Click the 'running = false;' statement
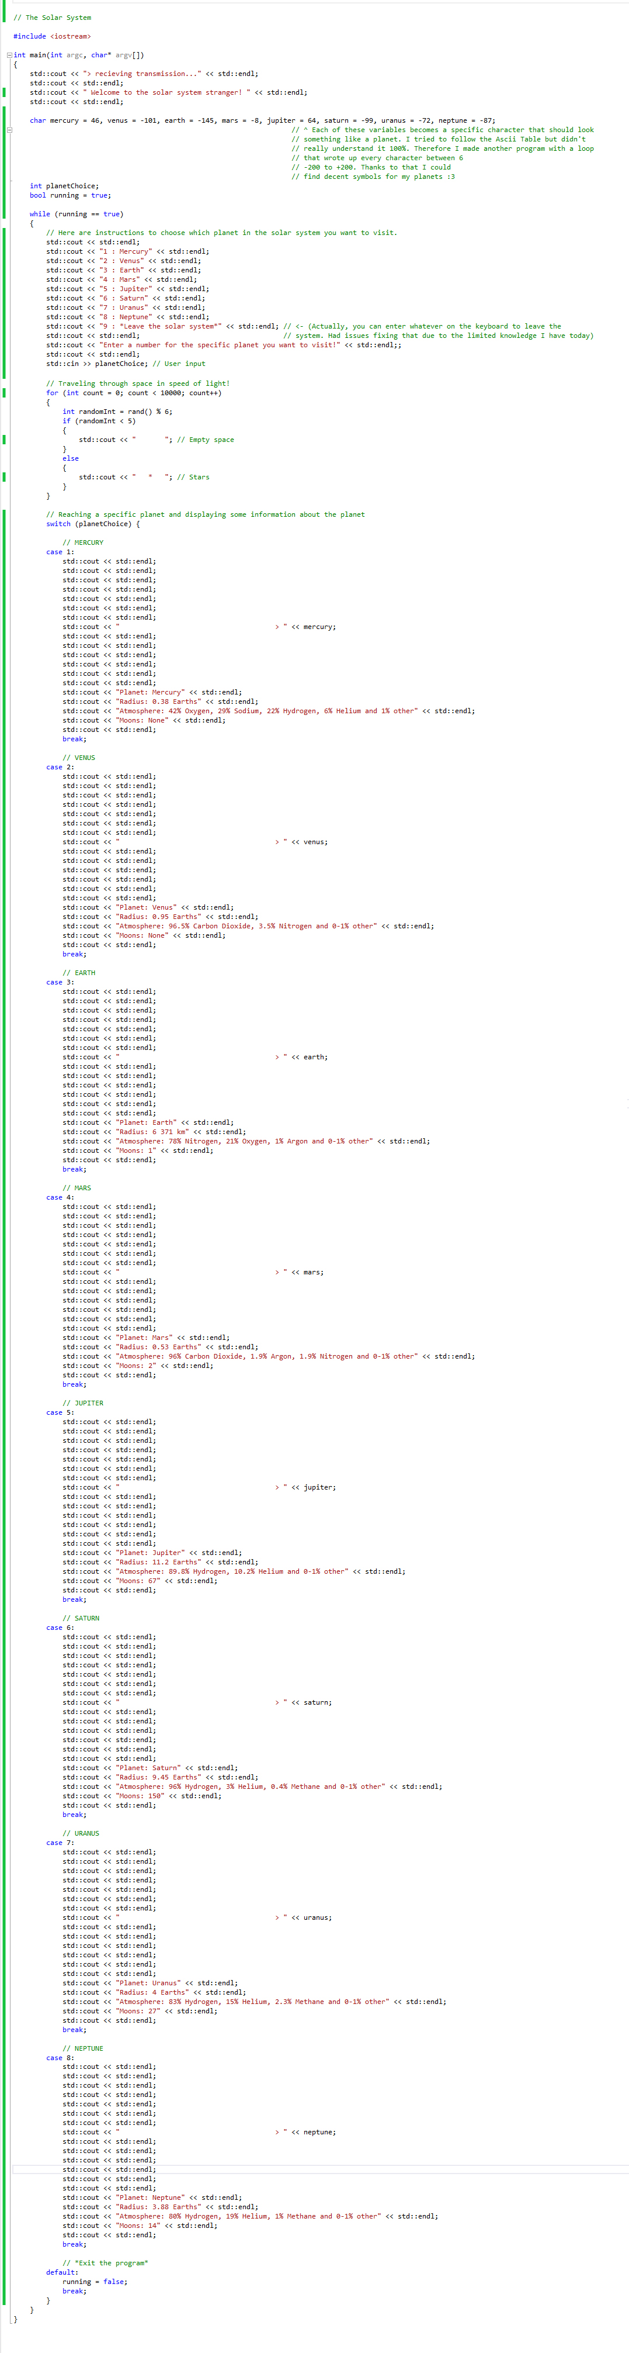 pyautogui.click(x=95, y=2282)
